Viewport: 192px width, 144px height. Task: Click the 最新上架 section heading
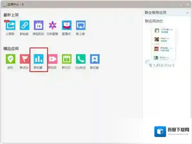(11, 15)
